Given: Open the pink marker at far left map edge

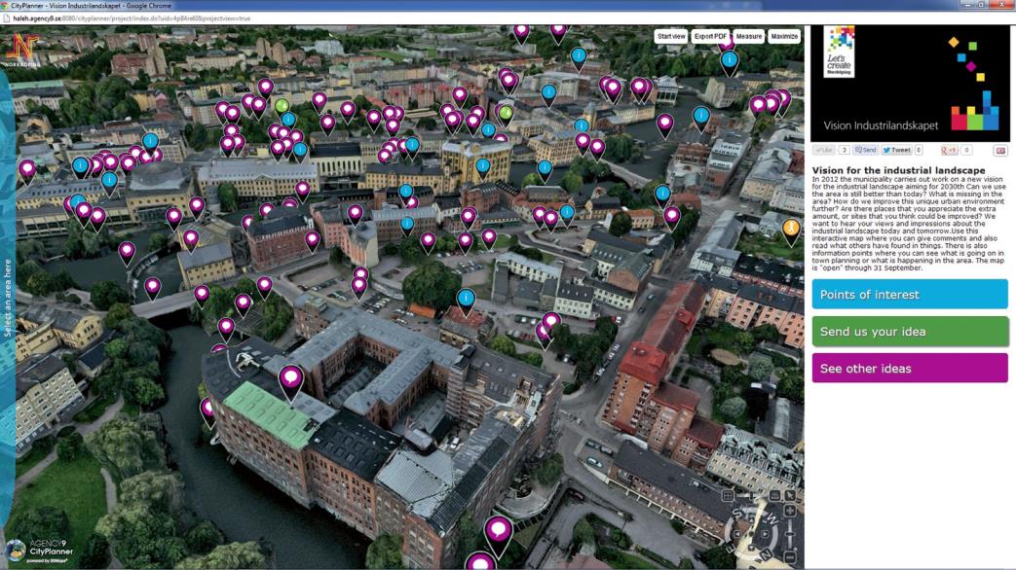Looking at the screenshot, I should 27,170.
